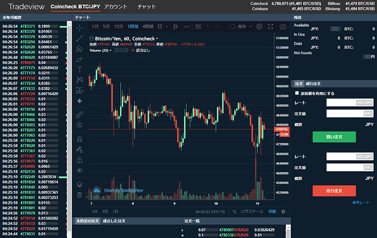Toggle stay in drawing mode pencil-lock
This screenshot has width=377, height=238.
pyautogui.click(x=80, y=149)
